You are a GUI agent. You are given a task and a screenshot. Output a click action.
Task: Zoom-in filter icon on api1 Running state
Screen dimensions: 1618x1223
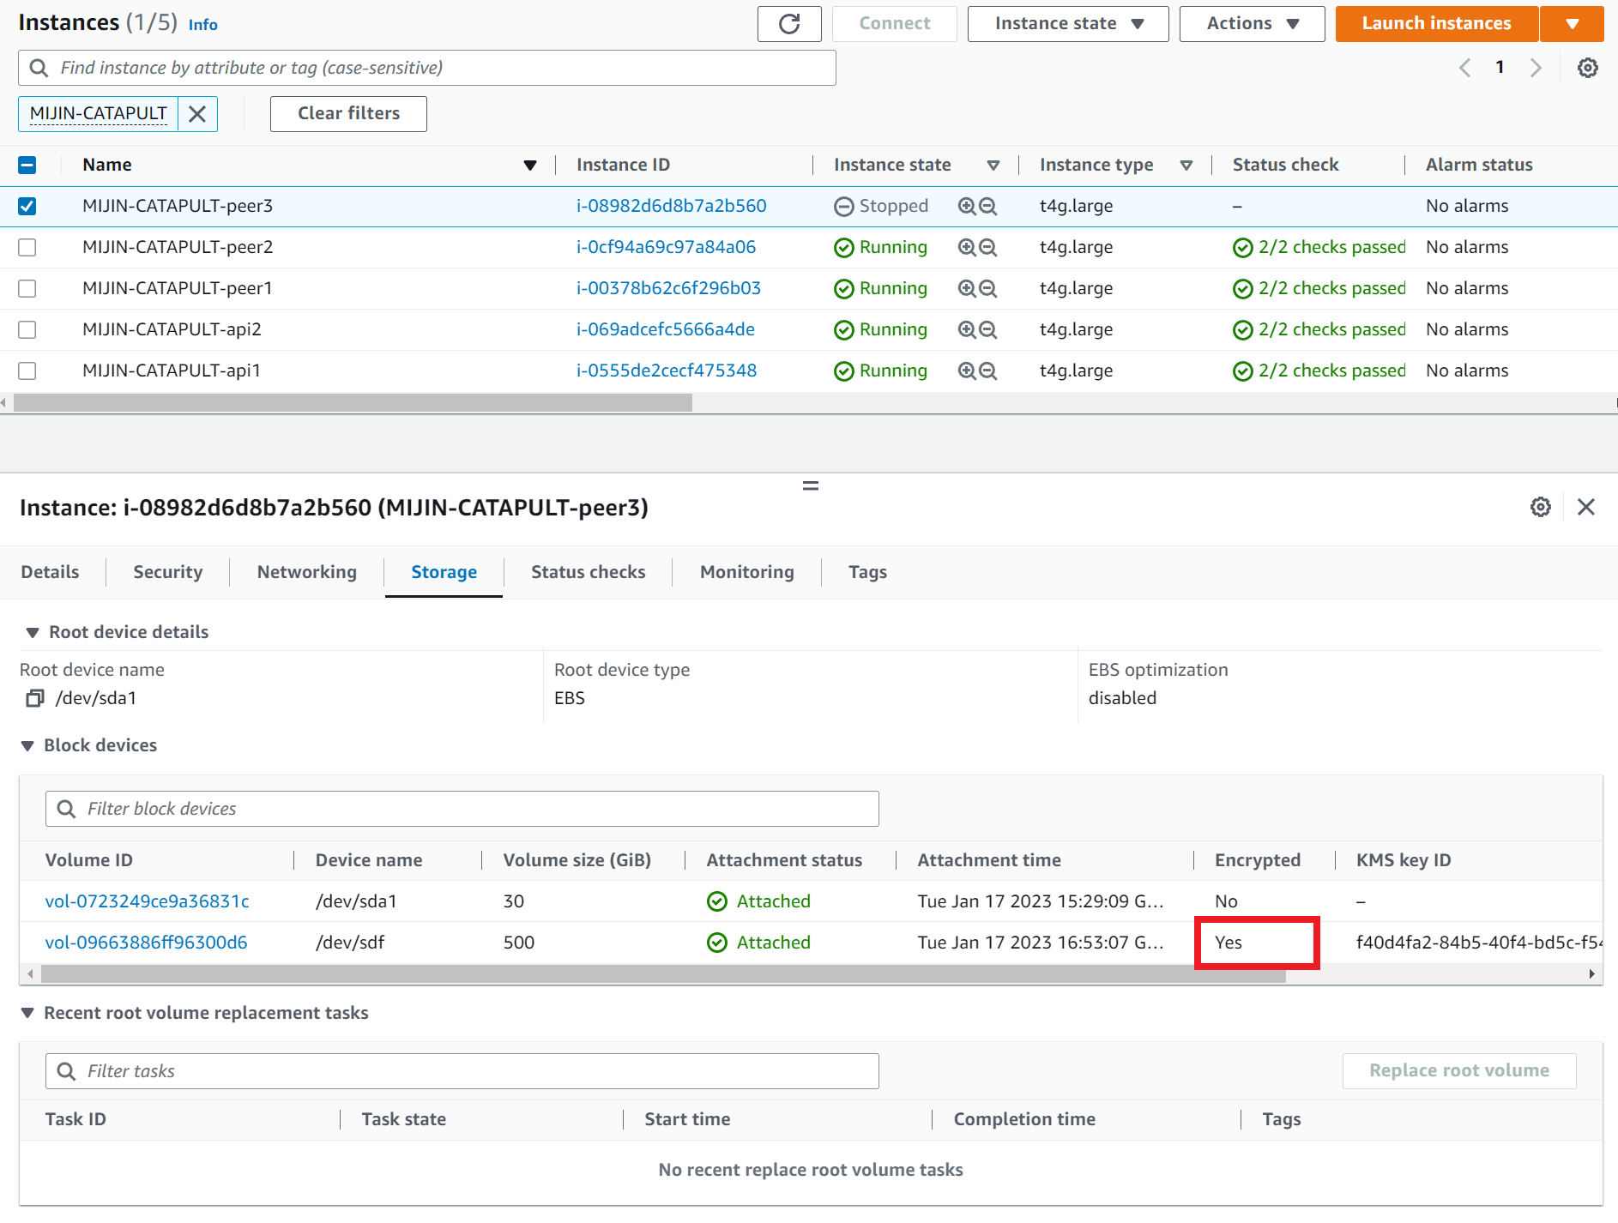[x=967, y=371]
